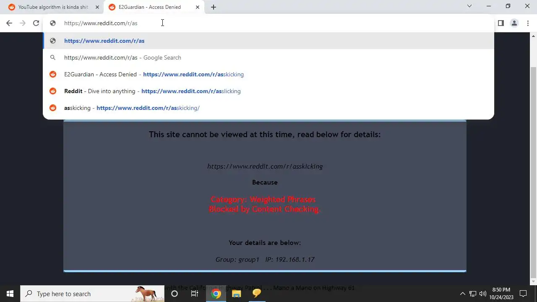Open the tab search dropdown chevron

pyautogui.click(x=469, y=6)
